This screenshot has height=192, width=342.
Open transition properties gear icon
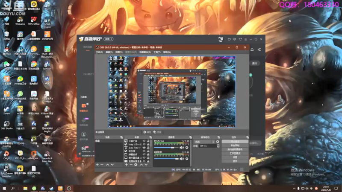point(218,142)
